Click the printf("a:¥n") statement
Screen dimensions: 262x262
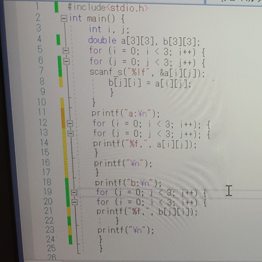click(126, 113)
